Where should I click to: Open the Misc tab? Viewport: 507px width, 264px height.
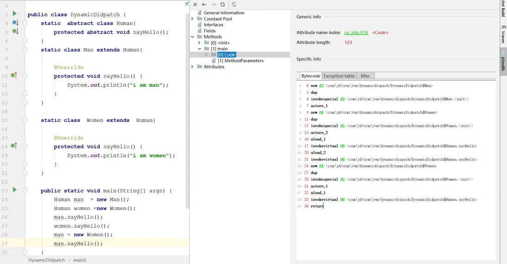365,76
